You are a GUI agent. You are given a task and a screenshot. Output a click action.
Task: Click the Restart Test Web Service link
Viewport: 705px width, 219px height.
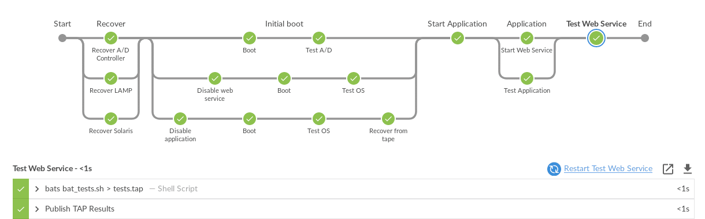[x=608, y=168]
